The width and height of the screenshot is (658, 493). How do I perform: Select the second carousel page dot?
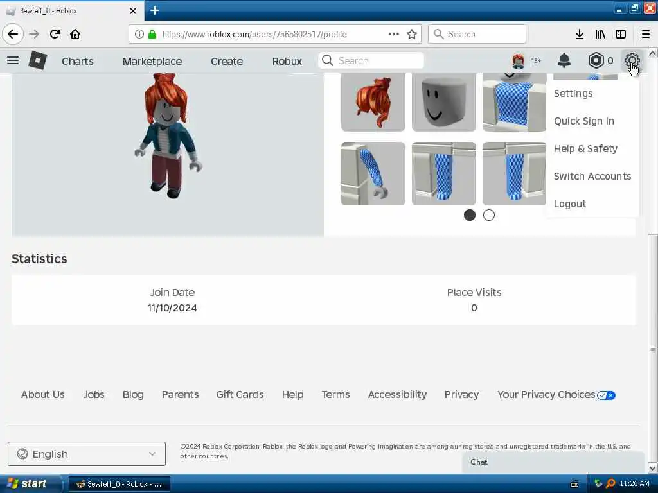tap(489, 215)
